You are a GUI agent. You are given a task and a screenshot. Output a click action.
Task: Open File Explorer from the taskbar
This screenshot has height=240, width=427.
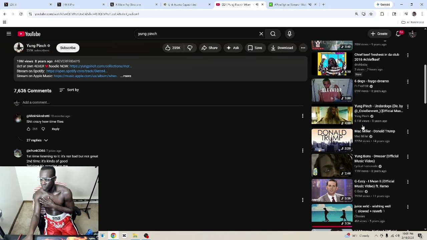click(135, 236)
